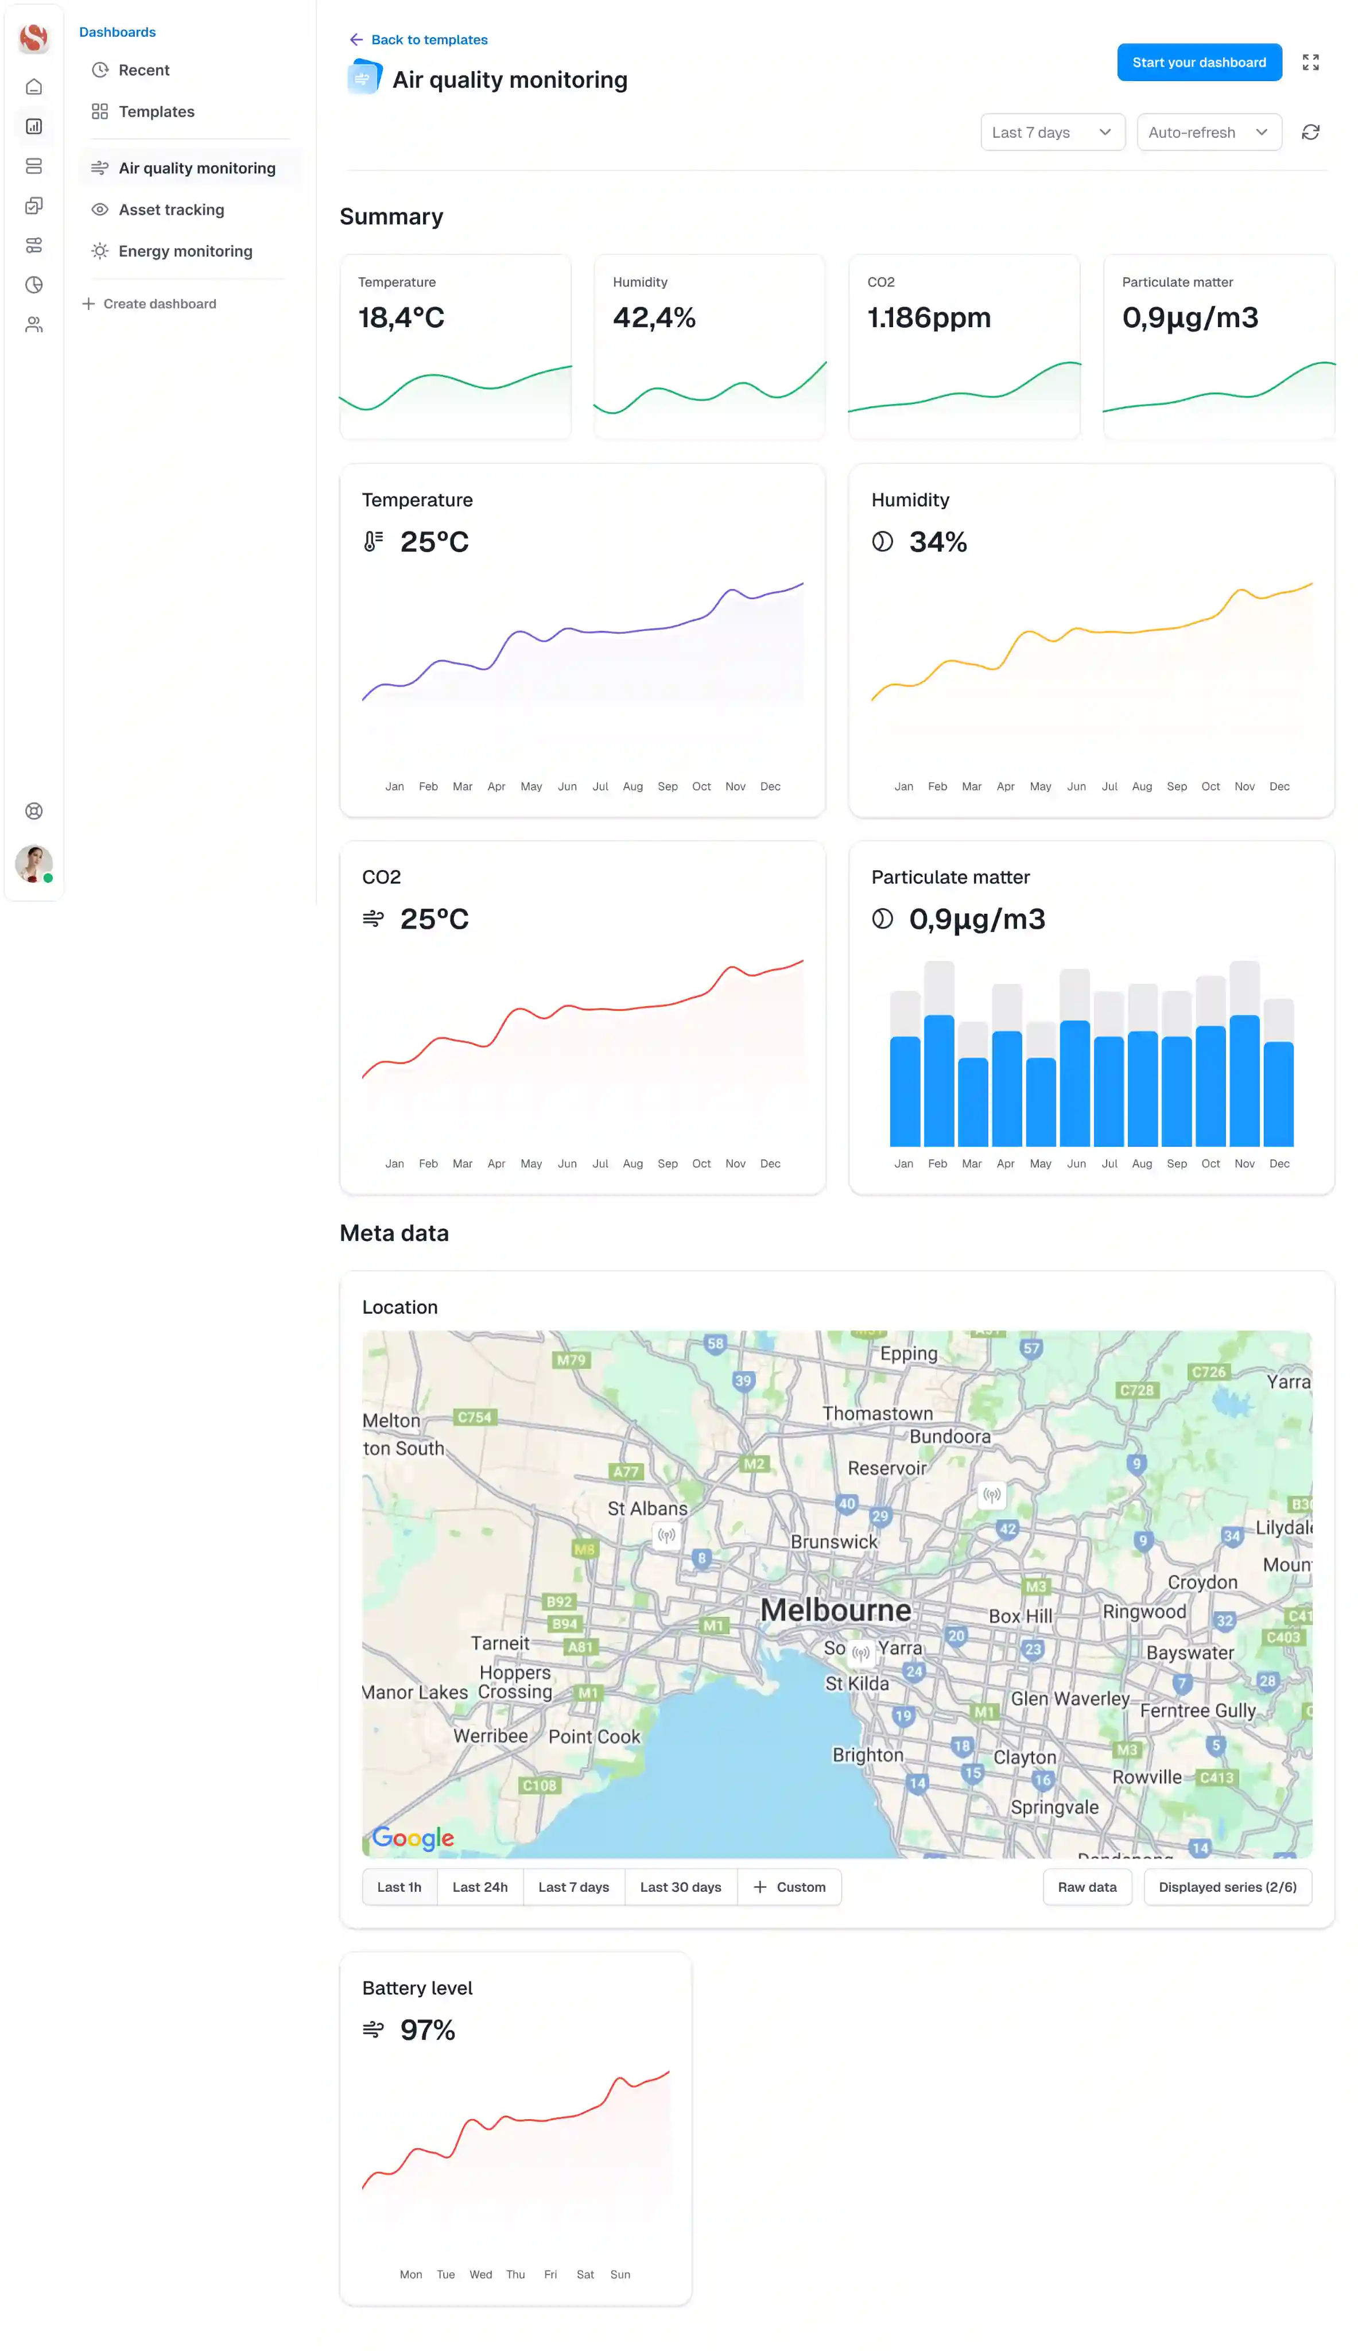Add a Custom map time range
The image size is (1358, 2351).
click(789, 1887)
